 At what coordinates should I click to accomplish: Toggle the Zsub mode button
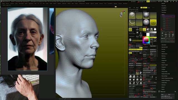[149, 7]
